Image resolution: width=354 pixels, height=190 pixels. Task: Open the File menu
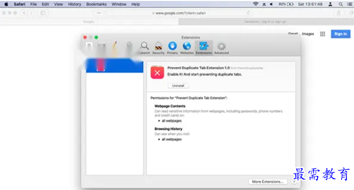[34, 4]
